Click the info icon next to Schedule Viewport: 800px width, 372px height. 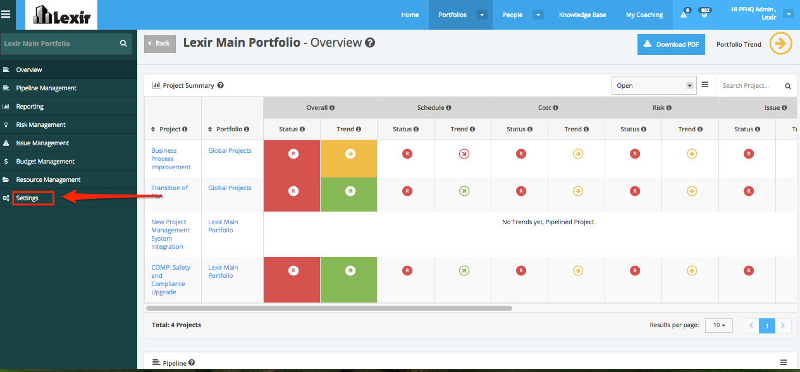(448, 108)
